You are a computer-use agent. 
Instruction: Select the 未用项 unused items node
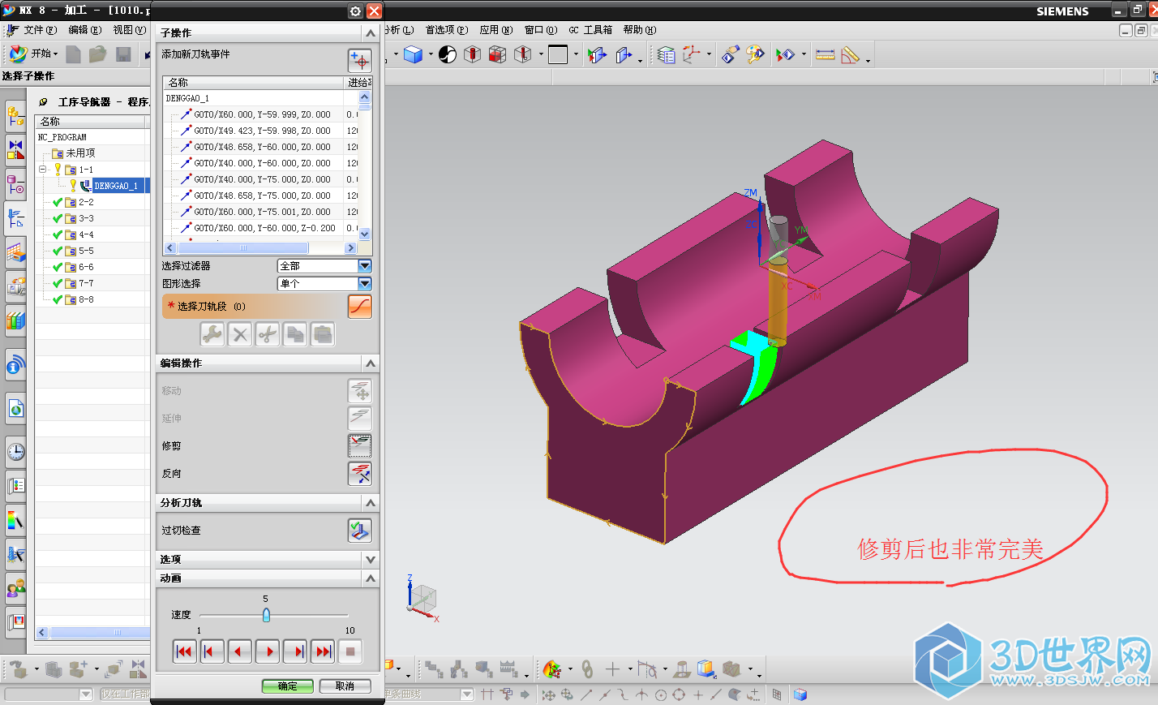80,153
